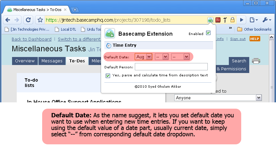Open the Anyone assigned-to dropdown
The height and width of the screenshot is (150, 276).
pos(218,98)
